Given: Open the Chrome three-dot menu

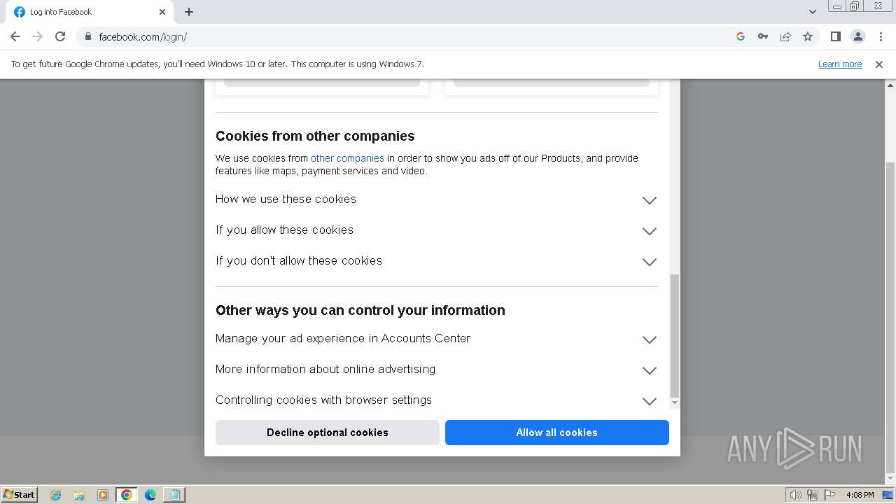Looking at the screenshot, I should coord(881,36).
